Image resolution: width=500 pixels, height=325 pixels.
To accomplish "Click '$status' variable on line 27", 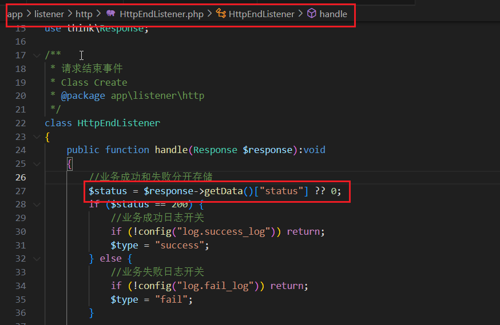I will (108, 191).
